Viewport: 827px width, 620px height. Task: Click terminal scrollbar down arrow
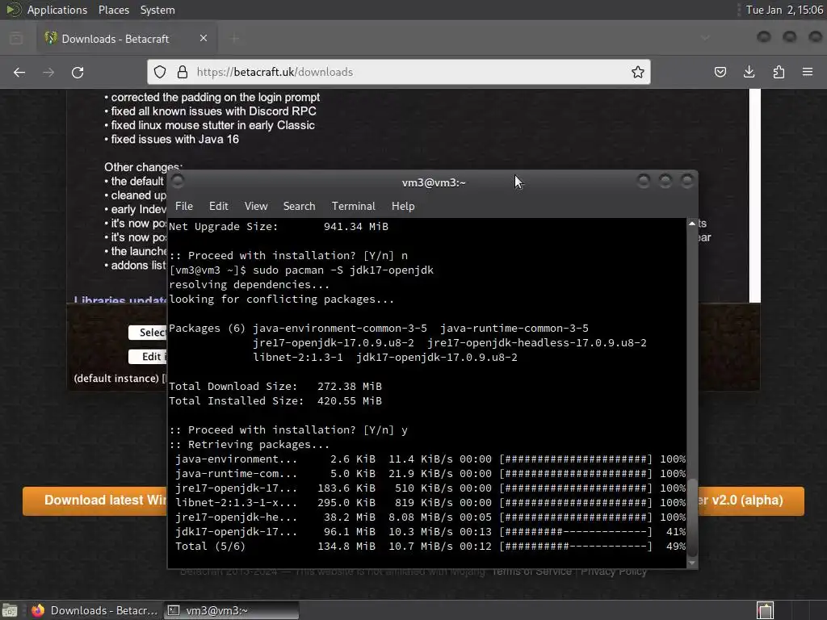pyautogui.click(x=692, y=563)
